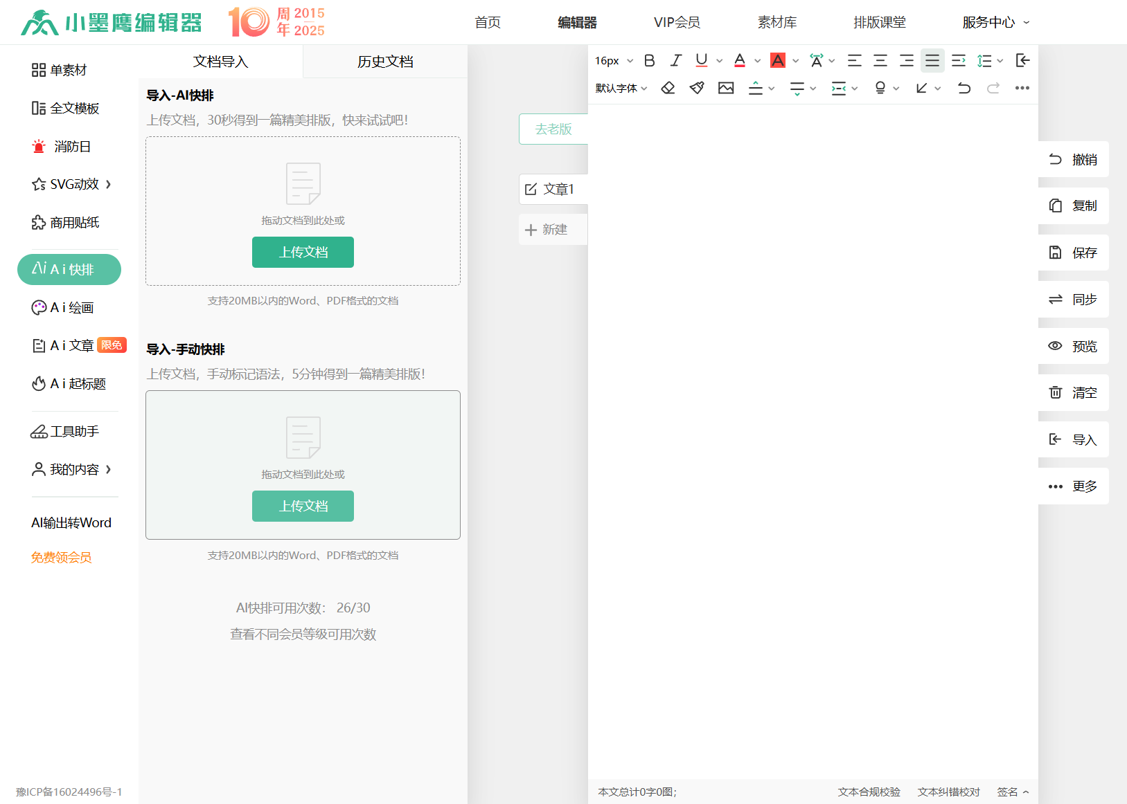This screenshot has width=1127, height=804.
Task: Open the 默认字体 font family dropdown
Action: [x=621, y=88]
